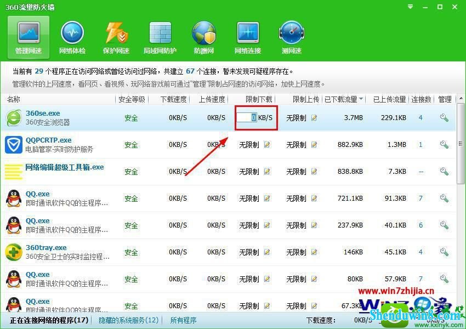Viewport: 466px width, 329px height.
Task: Open connection count 1 for QQPCRTP.exe
Action: [x=420, y=145]
